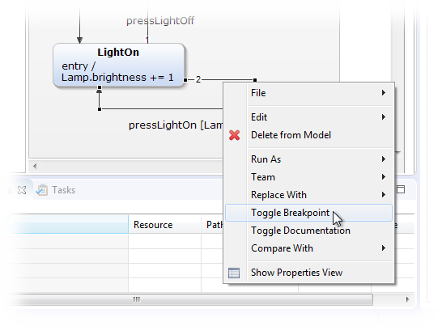Click the Resource column header

tap(164, 225)
